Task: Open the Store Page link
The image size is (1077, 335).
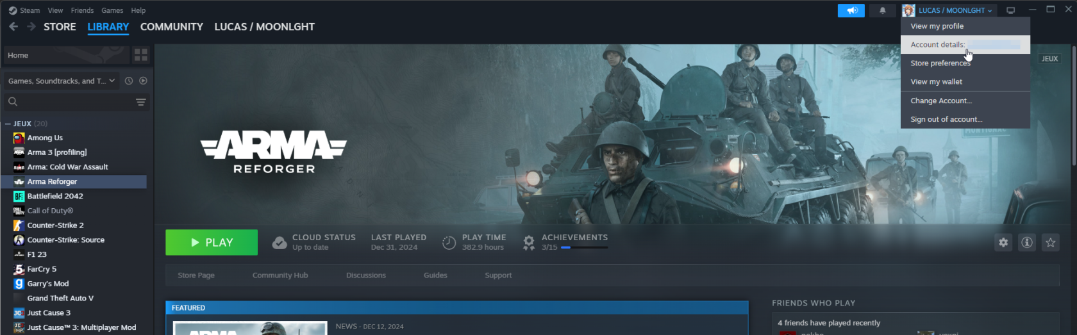Action: pyautogui.click(x=196, y=275)
